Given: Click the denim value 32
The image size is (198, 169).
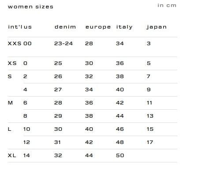Looking at the screenshot, I should tap(58, 155).
